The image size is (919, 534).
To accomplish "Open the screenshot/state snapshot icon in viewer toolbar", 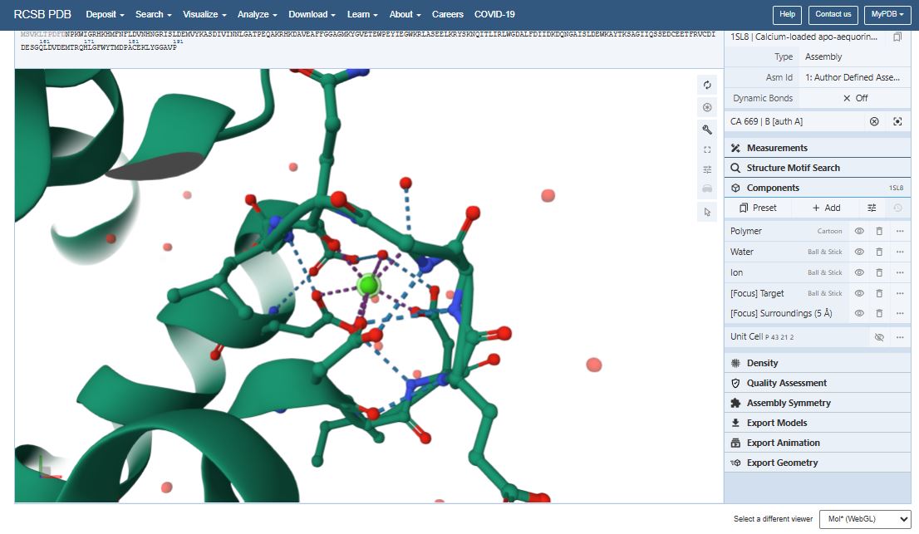I will (707, 108).
